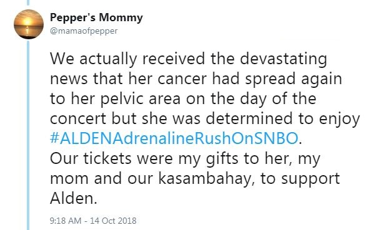Click the final word "Alden." in the tweet
This screenshot has width=378, height=230.
[x=74, y=198]
